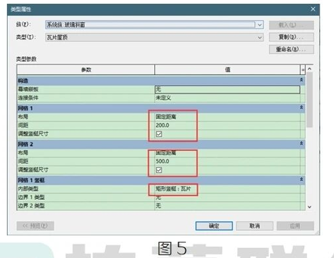334x258 pixels.
Task: Click the 载入 load button
Action: pos(291,25)
